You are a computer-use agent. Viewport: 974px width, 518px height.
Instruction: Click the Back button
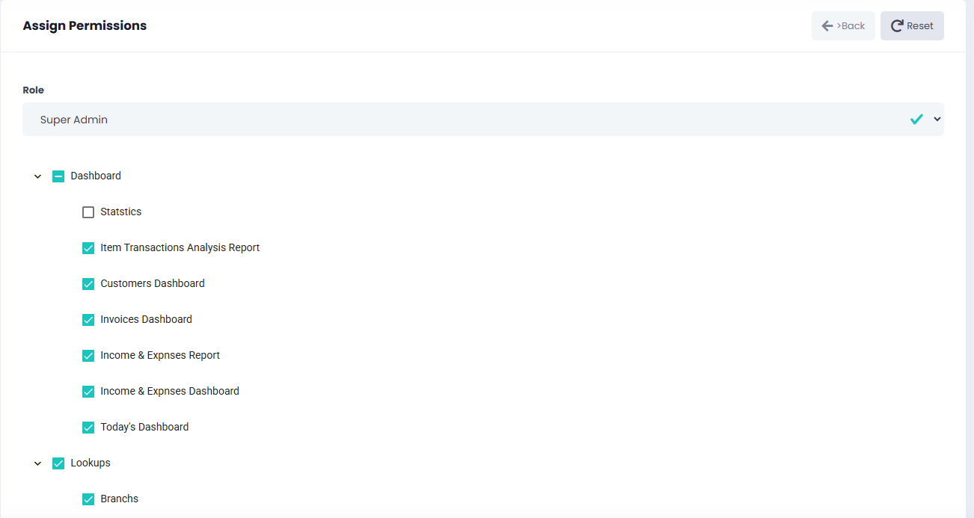click(x=843, y=25)
